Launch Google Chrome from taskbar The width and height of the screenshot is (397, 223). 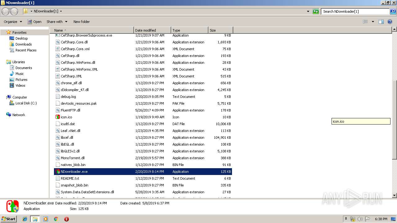(x=56, y=219)
